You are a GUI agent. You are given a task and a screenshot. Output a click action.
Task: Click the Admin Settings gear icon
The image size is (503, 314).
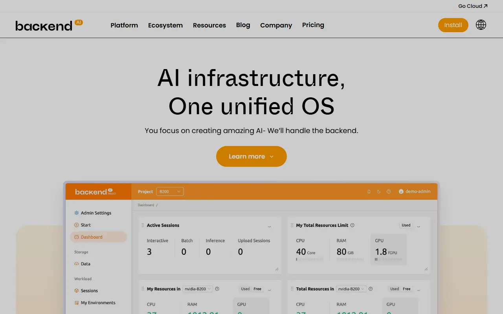(77, 213)
